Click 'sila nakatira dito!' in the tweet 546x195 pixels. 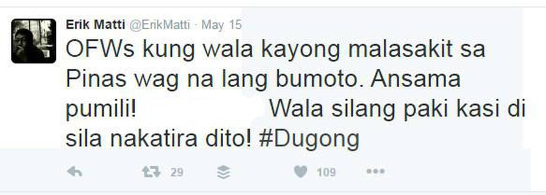click(158, 139)
